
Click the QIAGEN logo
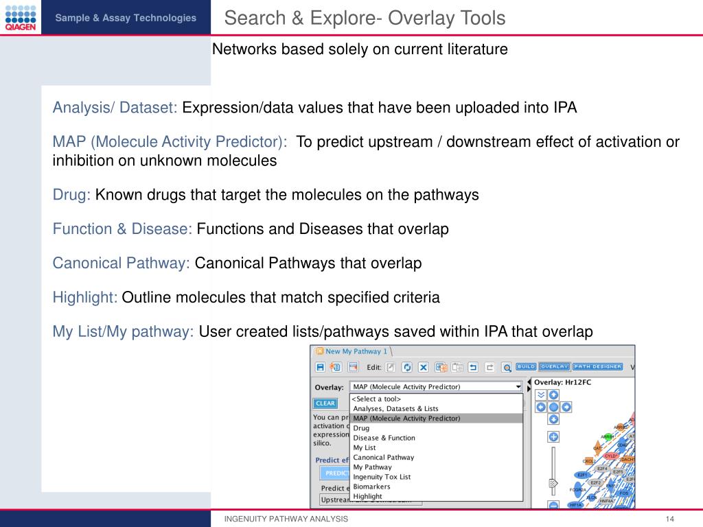coord(21,17)
